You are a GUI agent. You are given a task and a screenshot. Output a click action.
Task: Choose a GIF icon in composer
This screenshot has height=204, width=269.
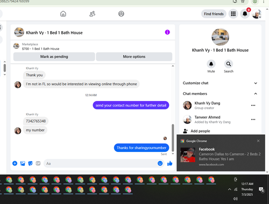(38, 163)
